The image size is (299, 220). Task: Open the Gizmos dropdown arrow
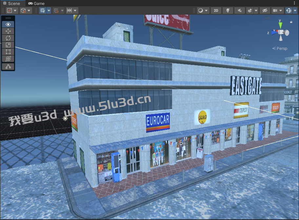click(x=295, y=10)
